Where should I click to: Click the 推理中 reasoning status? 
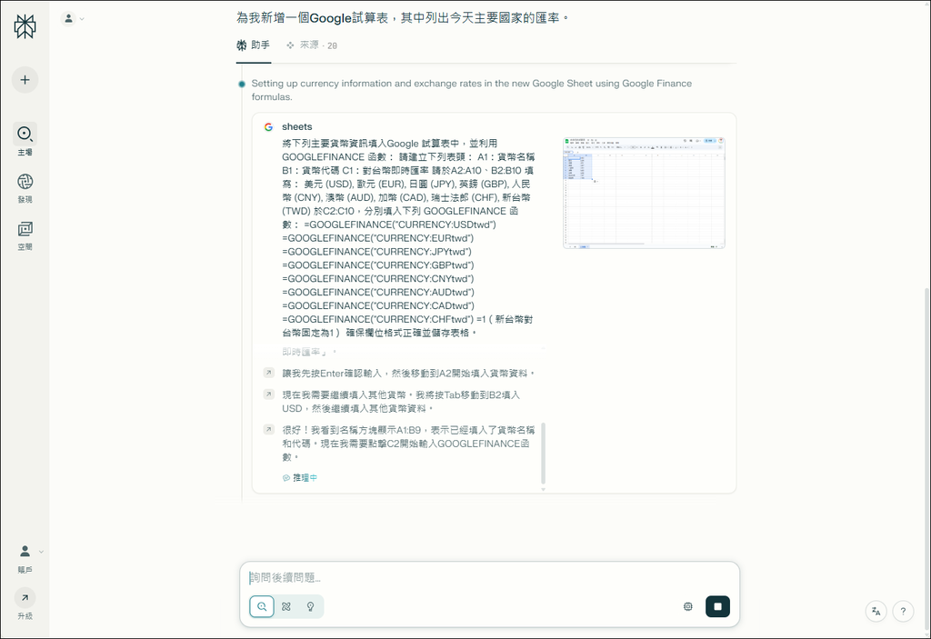(300, 477)
